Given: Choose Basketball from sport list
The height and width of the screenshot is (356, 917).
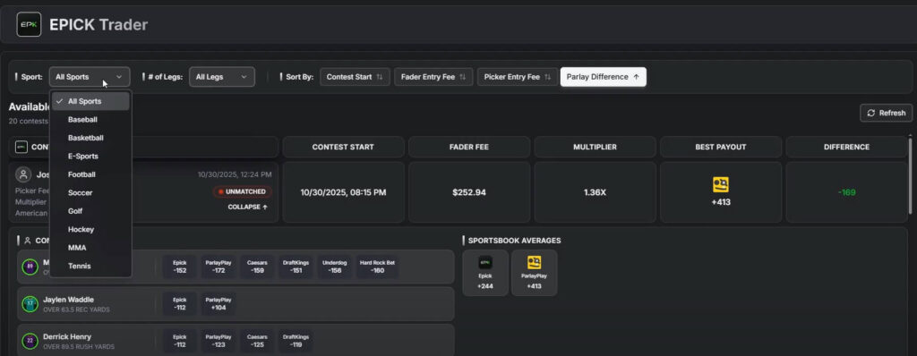Looking at the screenshot, I should coord(90,138).
